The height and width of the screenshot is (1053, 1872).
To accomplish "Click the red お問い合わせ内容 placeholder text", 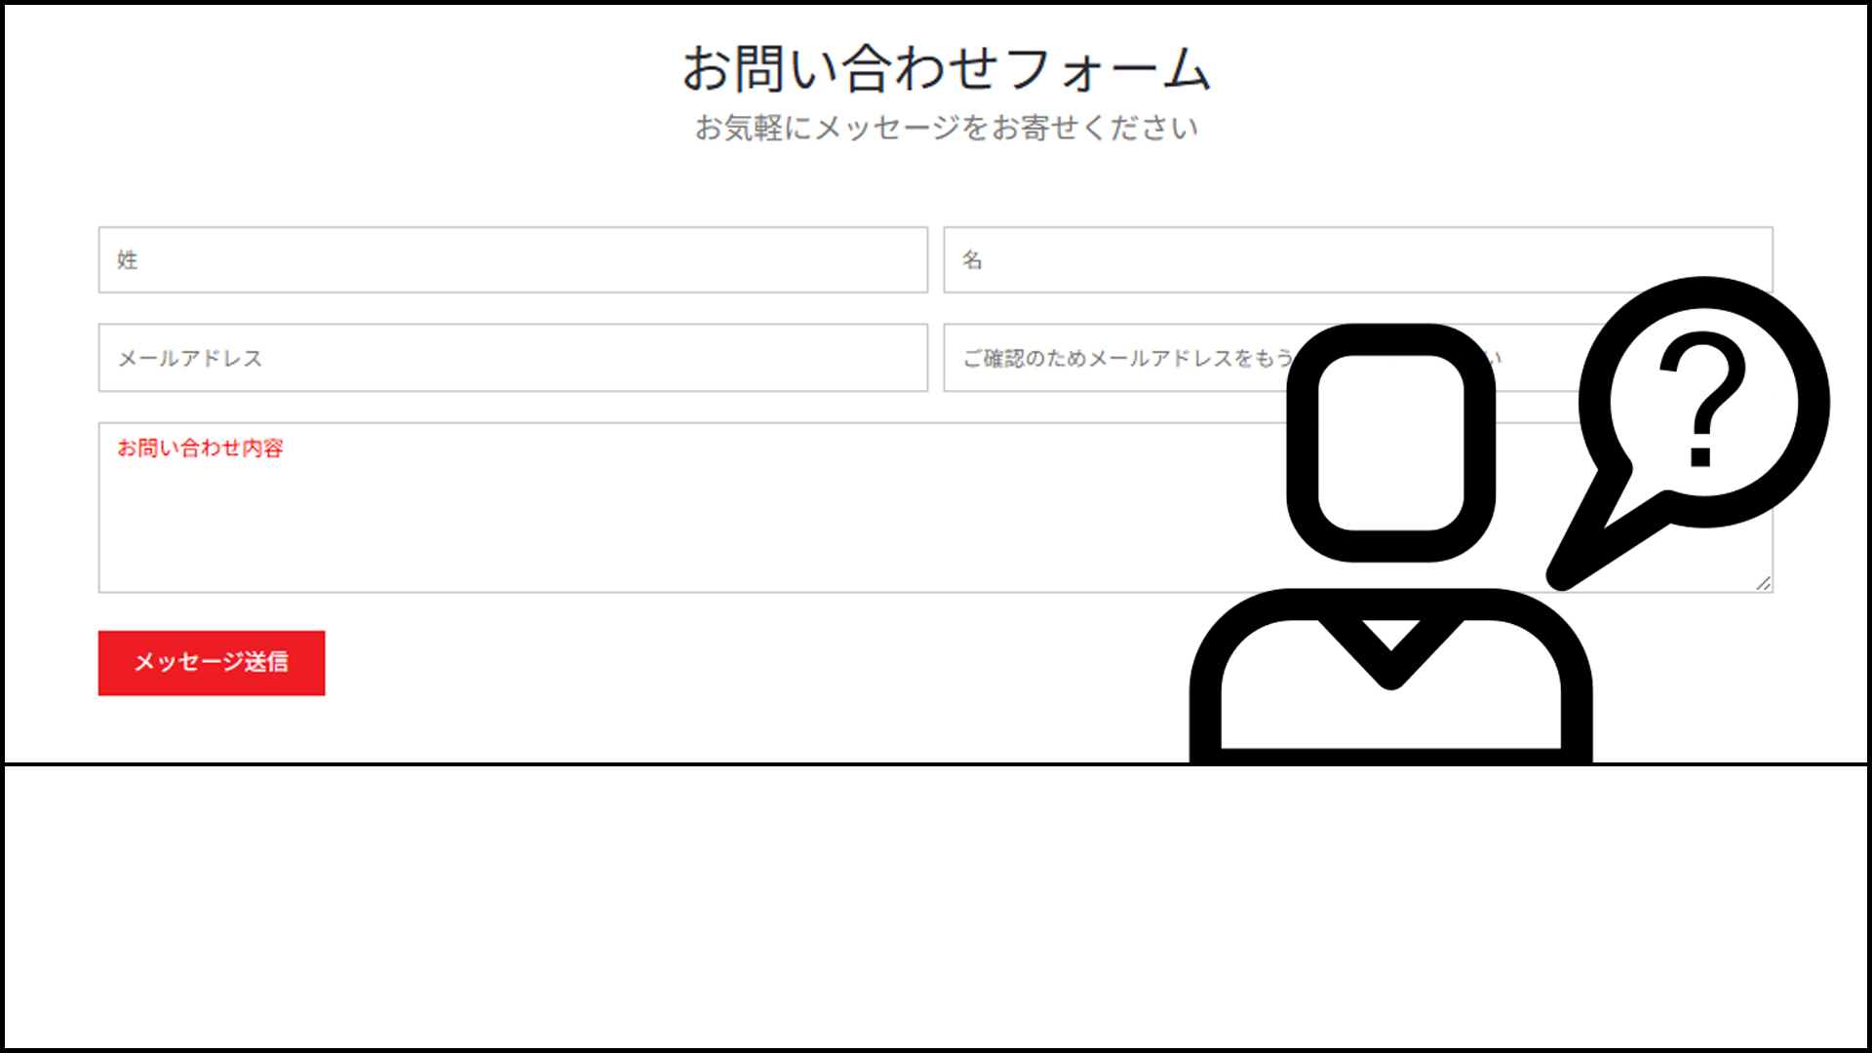I will point(200,448).
